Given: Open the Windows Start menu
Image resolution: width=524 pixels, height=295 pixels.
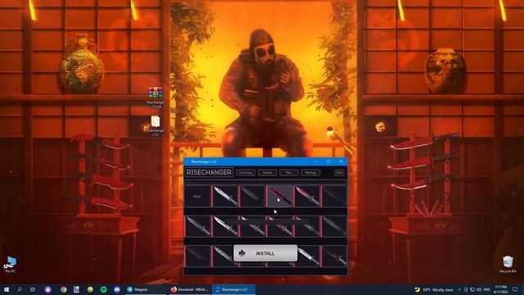Looking at the screenshot, I should click(7, 289).
